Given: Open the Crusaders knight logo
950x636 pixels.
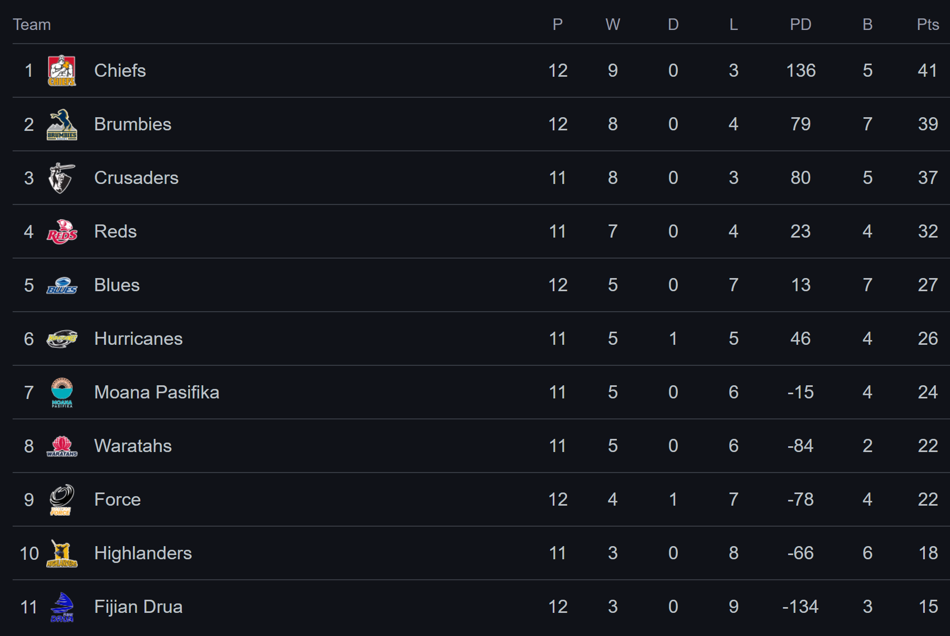Looking at the screenshot, I should (x=61, y=178).
